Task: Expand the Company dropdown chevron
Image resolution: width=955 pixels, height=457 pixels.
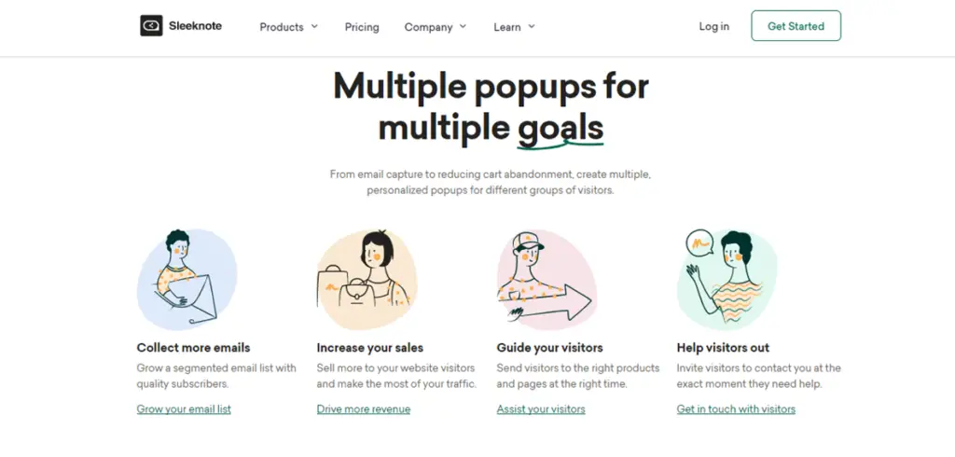Action: [464, 26]
